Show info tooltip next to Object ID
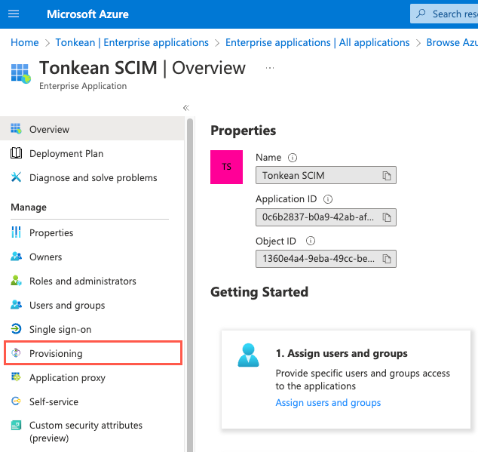The width and height of the screenshot is (478, 452). pyautogui.click(x=310, y=241)
